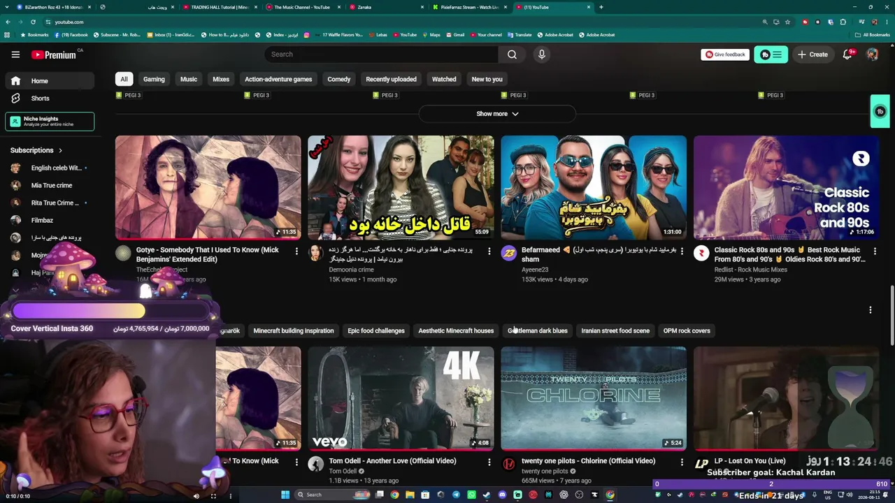Click the YouTube search input field
895x503 pixels.
pyautogui.click(x=382, y=54)
